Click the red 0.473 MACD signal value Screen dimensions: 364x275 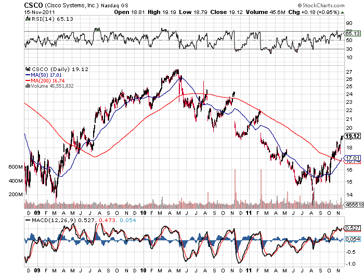click(107, 220)
